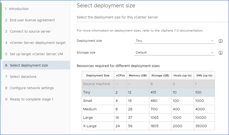Image resolution: width=229 pixels, height=135 pixels.
Task: Go to step 4 vCenter Server deployment target
Action: pos(35,43)
